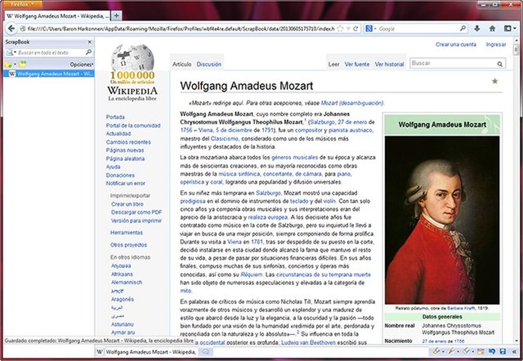Open Firefox downloads from the toolbar

(476, 28)
